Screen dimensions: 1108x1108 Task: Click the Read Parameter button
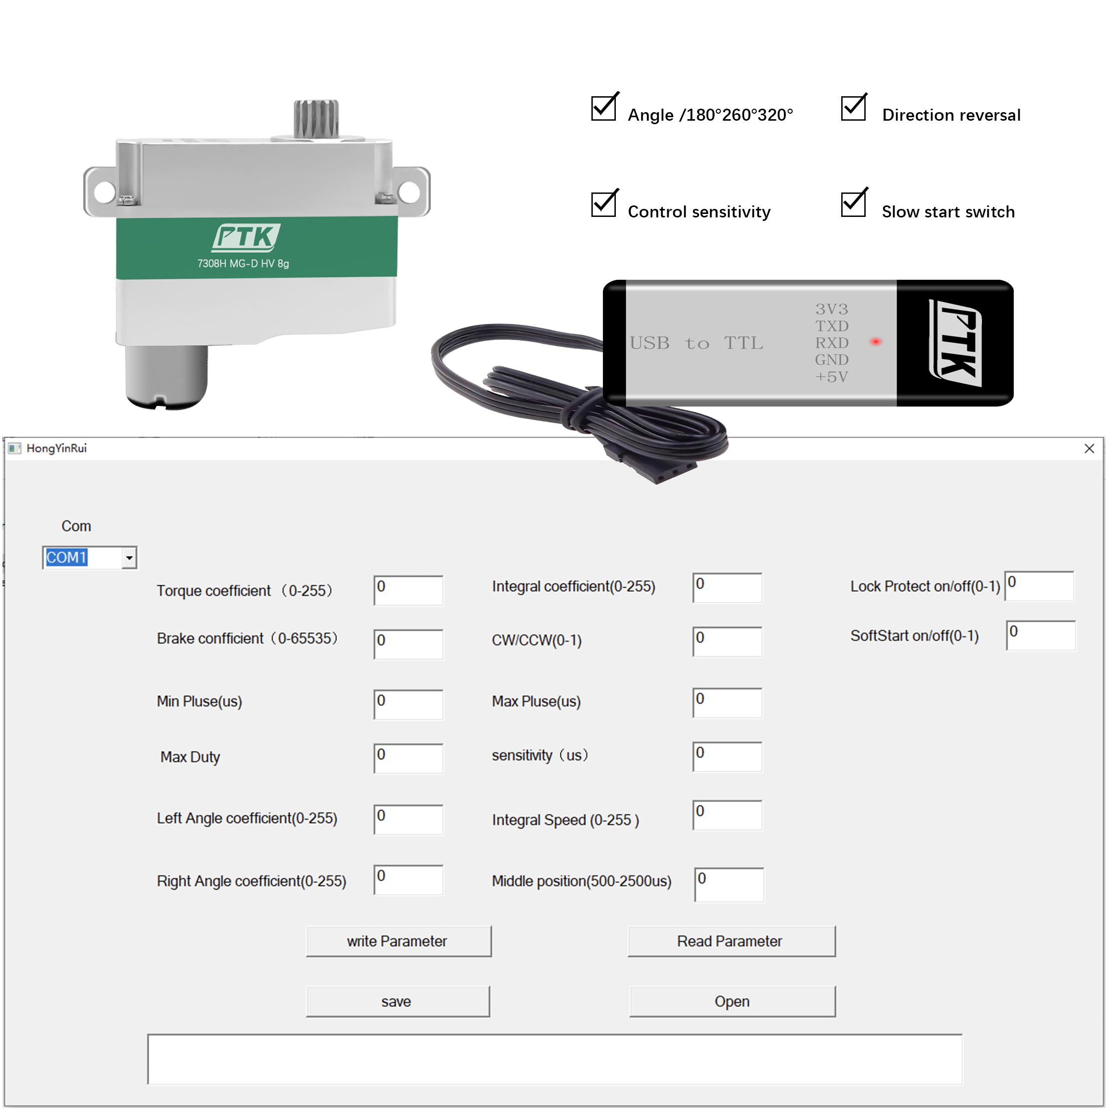pos(731,941)
